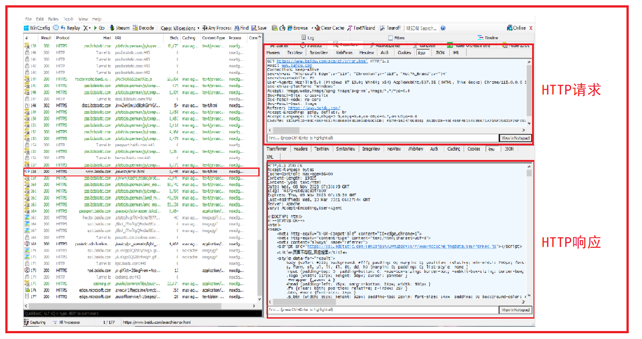Sort sessions by the Protocol column header
The image size is (642, 339).
(63, 38)
